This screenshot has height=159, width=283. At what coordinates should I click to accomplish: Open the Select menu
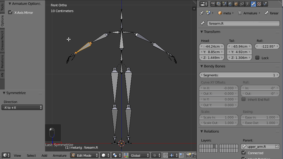point(31,156)
